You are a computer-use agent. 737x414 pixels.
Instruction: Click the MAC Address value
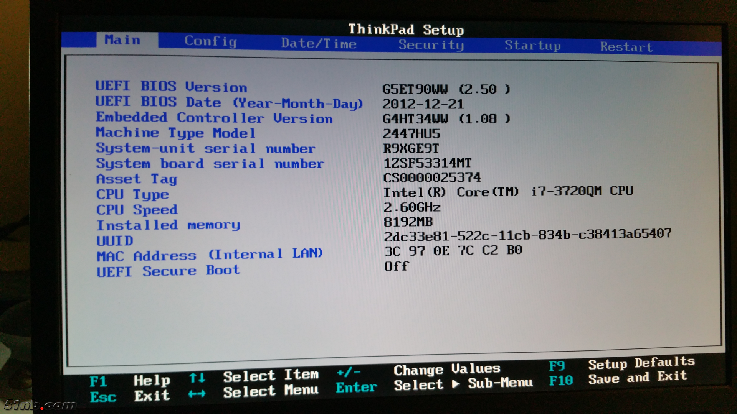click(x=453, y=251)
